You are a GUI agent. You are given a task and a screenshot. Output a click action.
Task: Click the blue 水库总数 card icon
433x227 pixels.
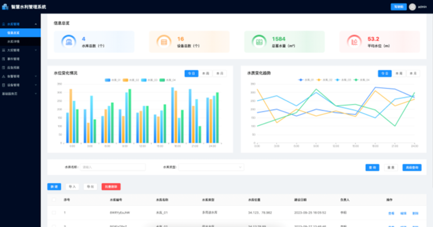coord(69,42)
